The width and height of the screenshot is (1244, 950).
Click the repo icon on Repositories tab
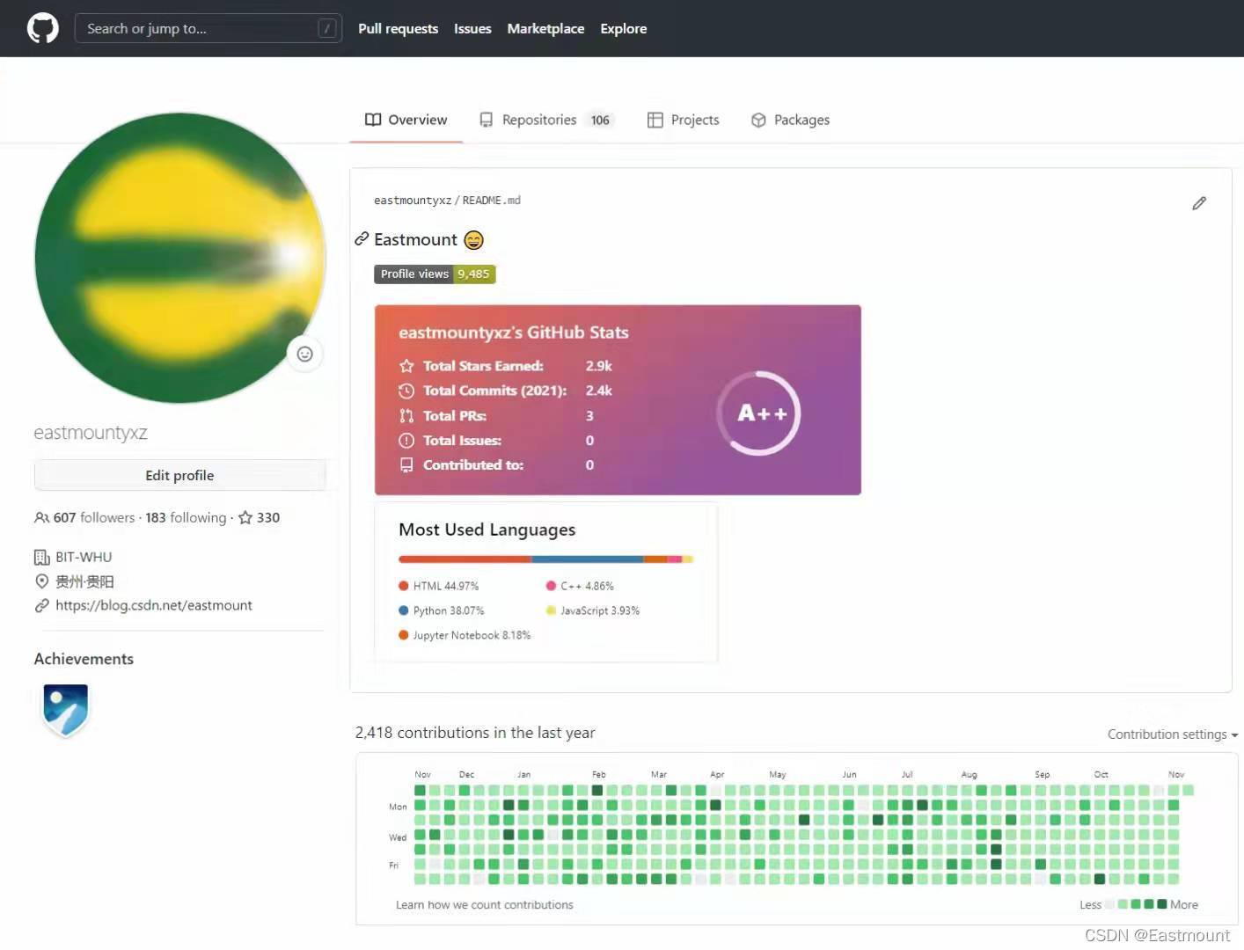tap(486, 120)
